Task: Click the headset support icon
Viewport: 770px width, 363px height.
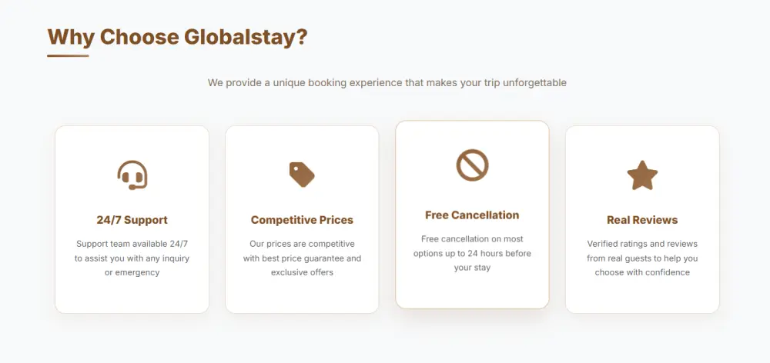Action: [x=132, y=175]
